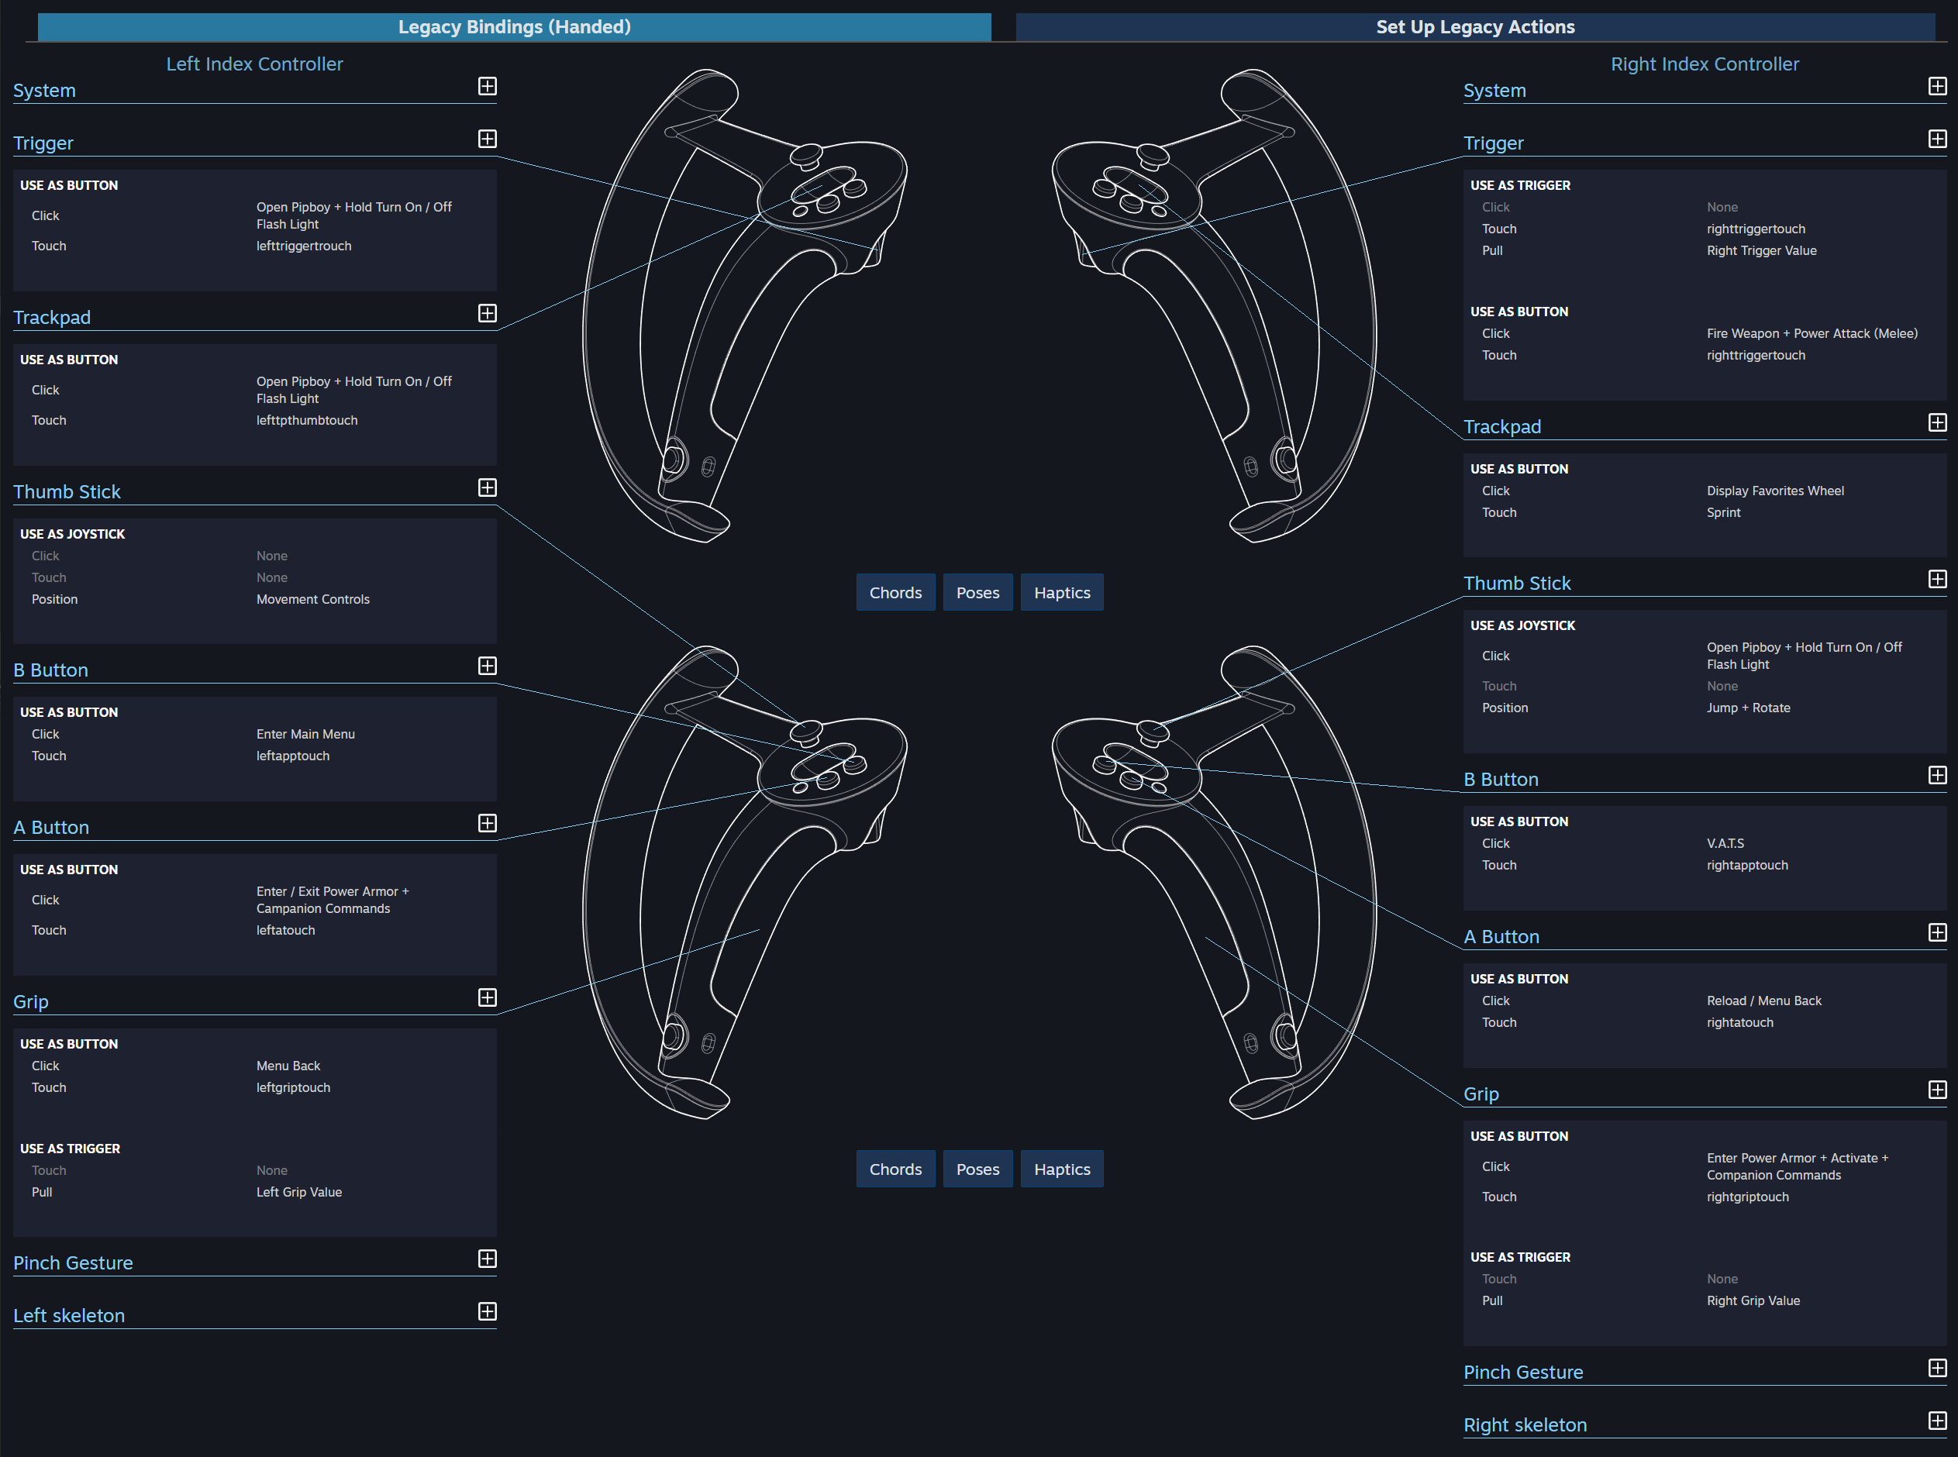Open Haptics under the lower controller diagram
This screenshot has width=1958, height=1457.
coord(1062,1169)
